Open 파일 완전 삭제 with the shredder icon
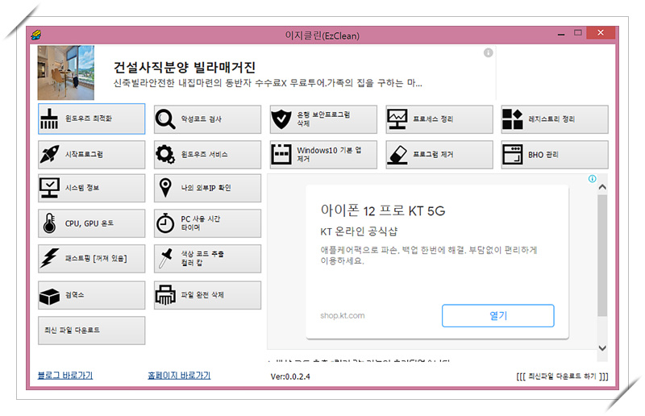 coord(207,295)
